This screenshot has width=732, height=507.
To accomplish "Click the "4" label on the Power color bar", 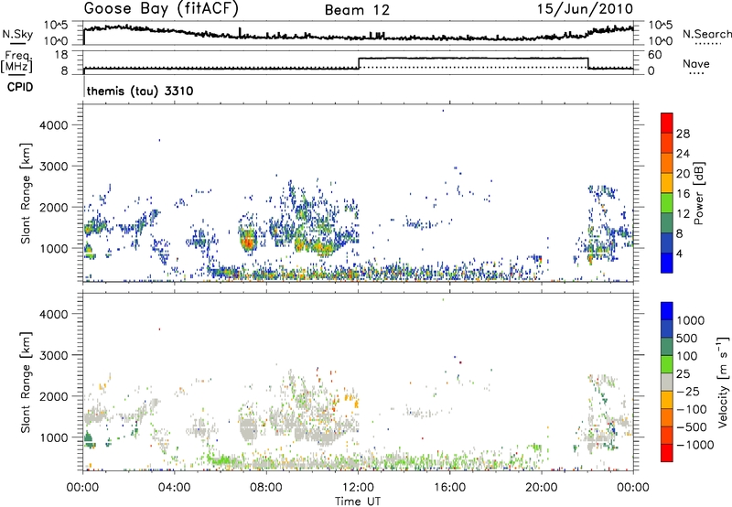I will (x=680, y=254).
